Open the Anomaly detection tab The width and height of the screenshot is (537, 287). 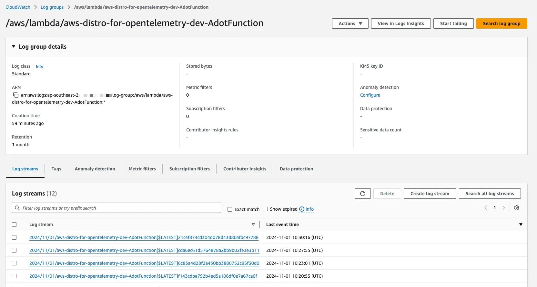click(95, 169)
